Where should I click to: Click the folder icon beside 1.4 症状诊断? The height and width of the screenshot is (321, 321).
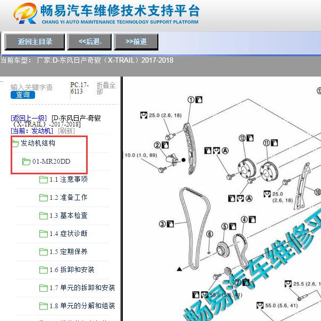[43, 234]
